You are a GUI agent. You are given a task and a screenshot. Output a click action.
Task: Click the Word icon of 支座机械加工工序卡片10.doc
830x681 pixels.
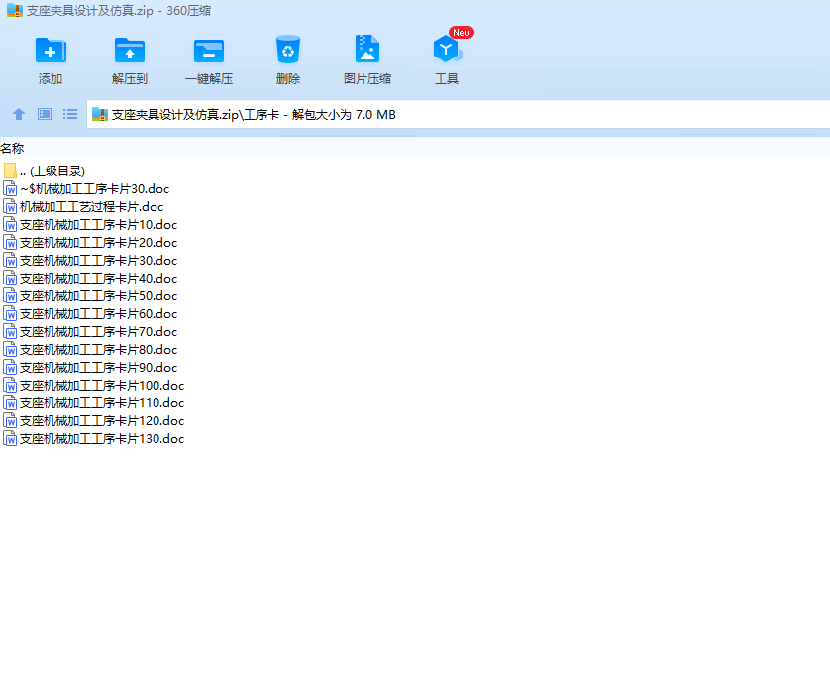[10, 225]
